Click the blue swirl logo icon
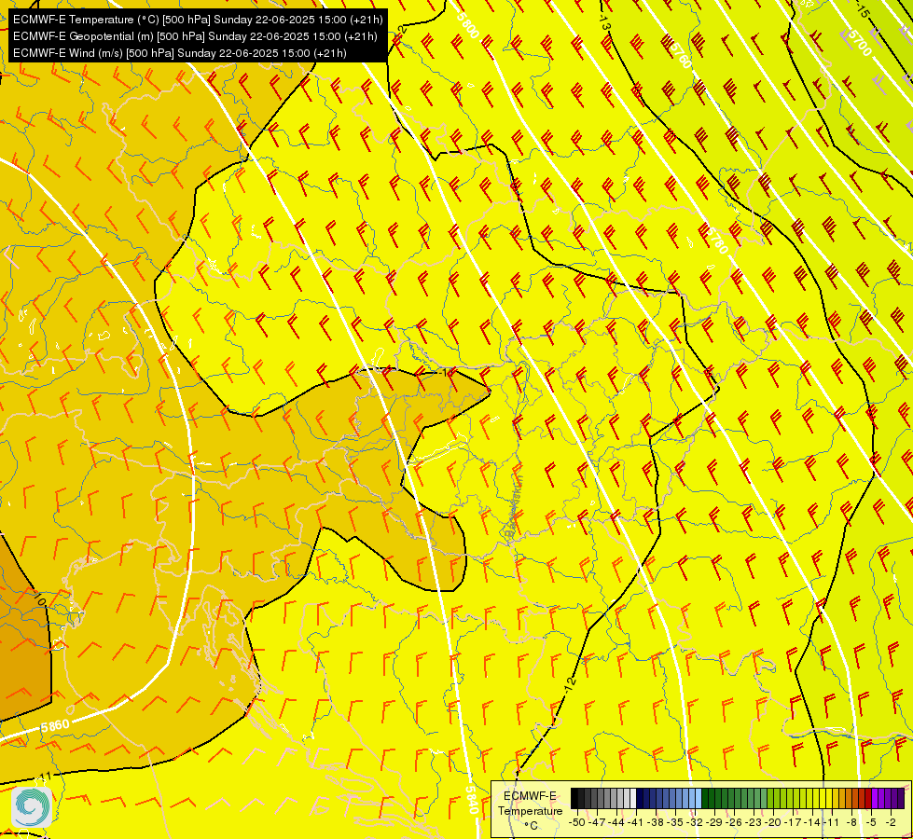The height and width of the screenshot is (839, 913). tap(33, 806)
